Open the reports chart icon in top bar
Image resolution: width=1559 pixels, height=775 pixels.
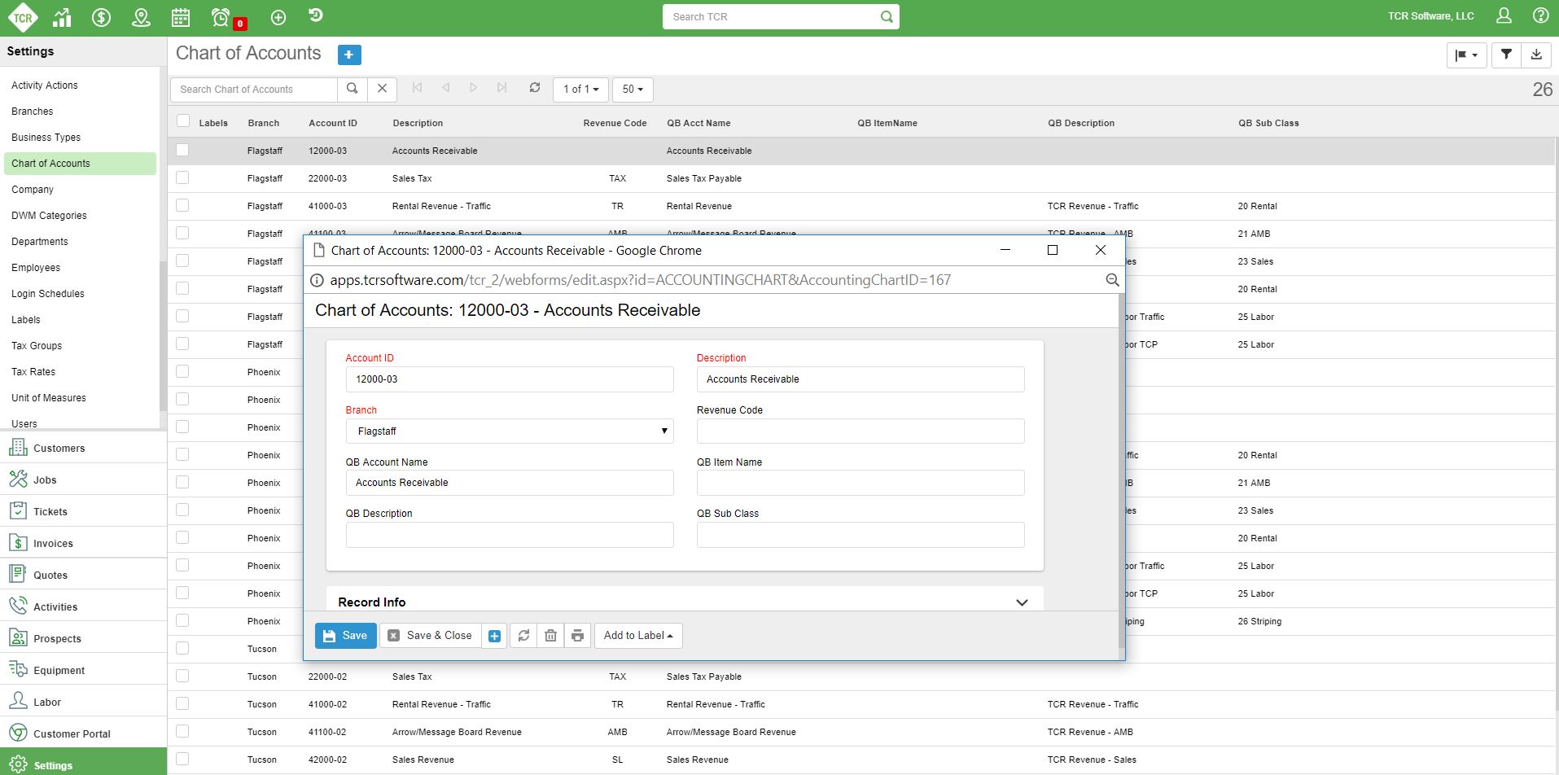62,17
